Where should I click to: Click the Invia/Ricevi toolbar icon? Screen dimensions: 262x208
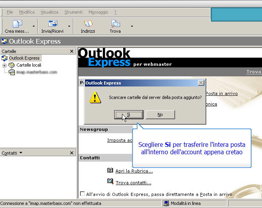53,23
